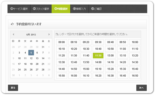This screenshot has height=95, width=155.
Task: Pick the 13:20 time slot
Action: (135, 55)
